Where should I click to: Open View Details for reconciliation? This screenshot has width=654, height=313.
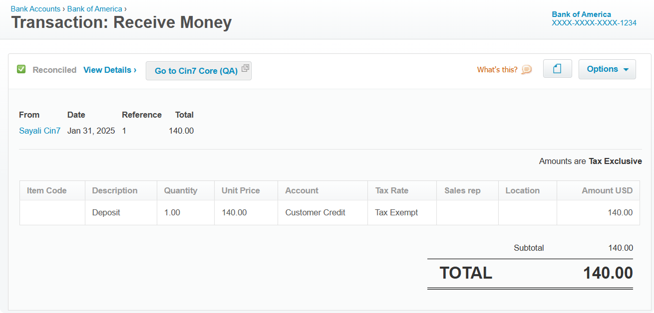[110, 70]
